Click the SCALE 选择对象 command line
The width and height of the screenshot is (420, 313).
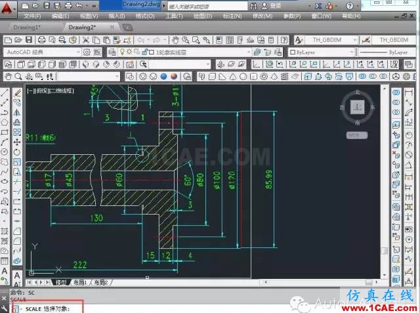pos(48,308)
